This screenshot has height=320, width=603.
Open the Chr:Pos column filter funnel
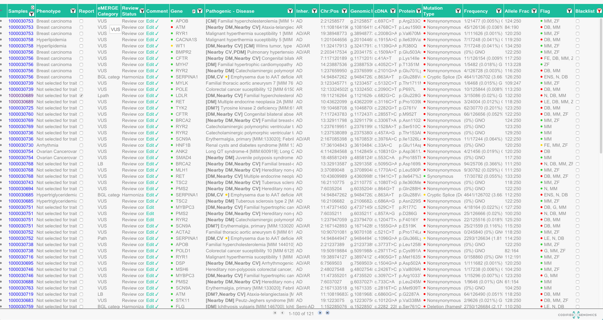(344, 11)
